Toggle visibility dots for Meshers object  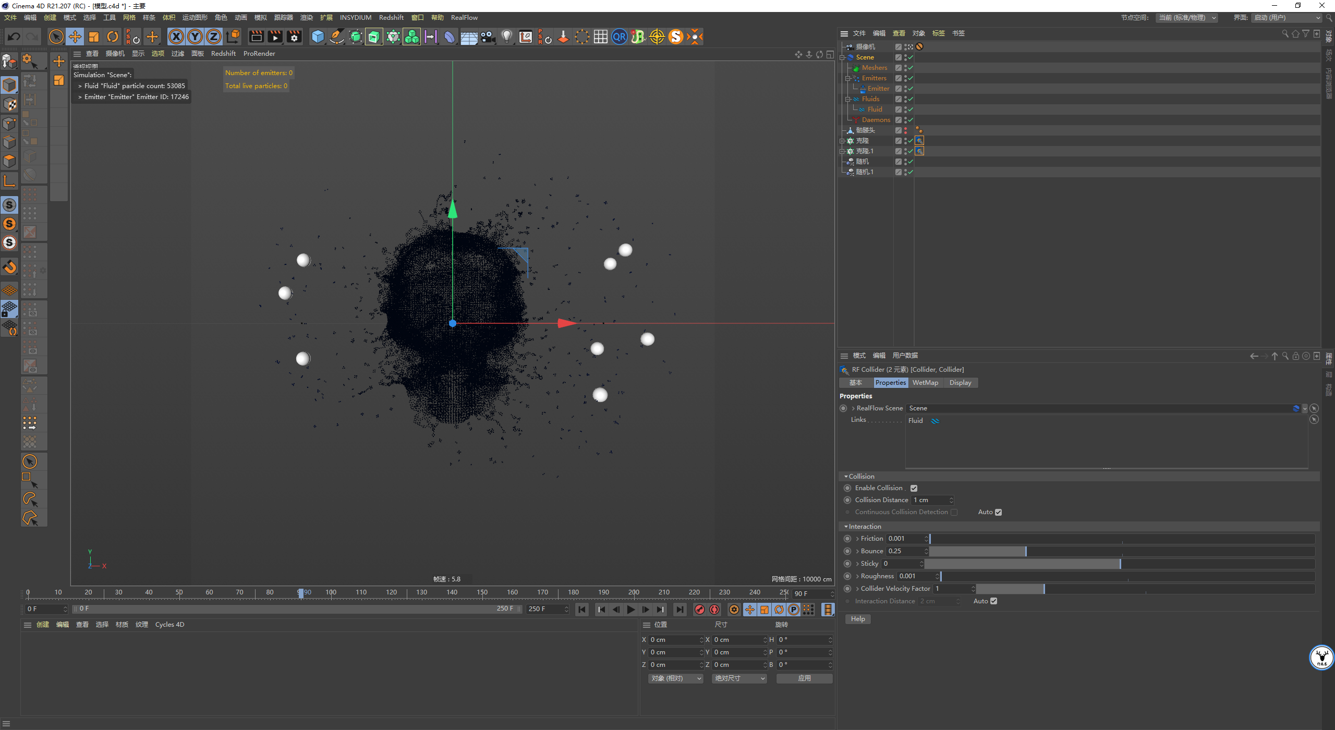[905, 68]
